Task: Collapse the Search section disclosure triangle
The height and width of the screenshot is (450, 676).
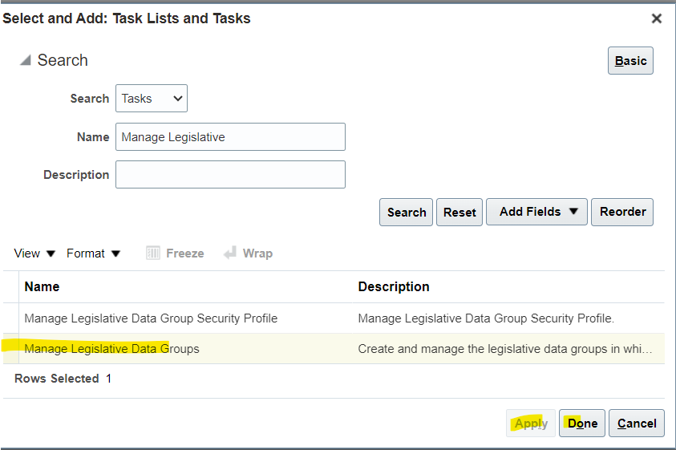Action: pos(25,61)
